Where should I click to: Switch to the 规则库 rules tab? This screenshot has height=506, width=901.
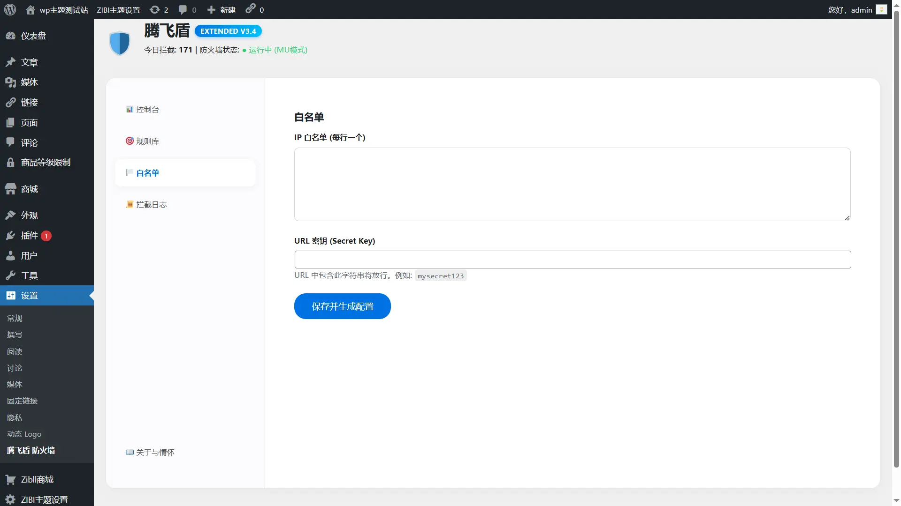click(x=147, y=141)
